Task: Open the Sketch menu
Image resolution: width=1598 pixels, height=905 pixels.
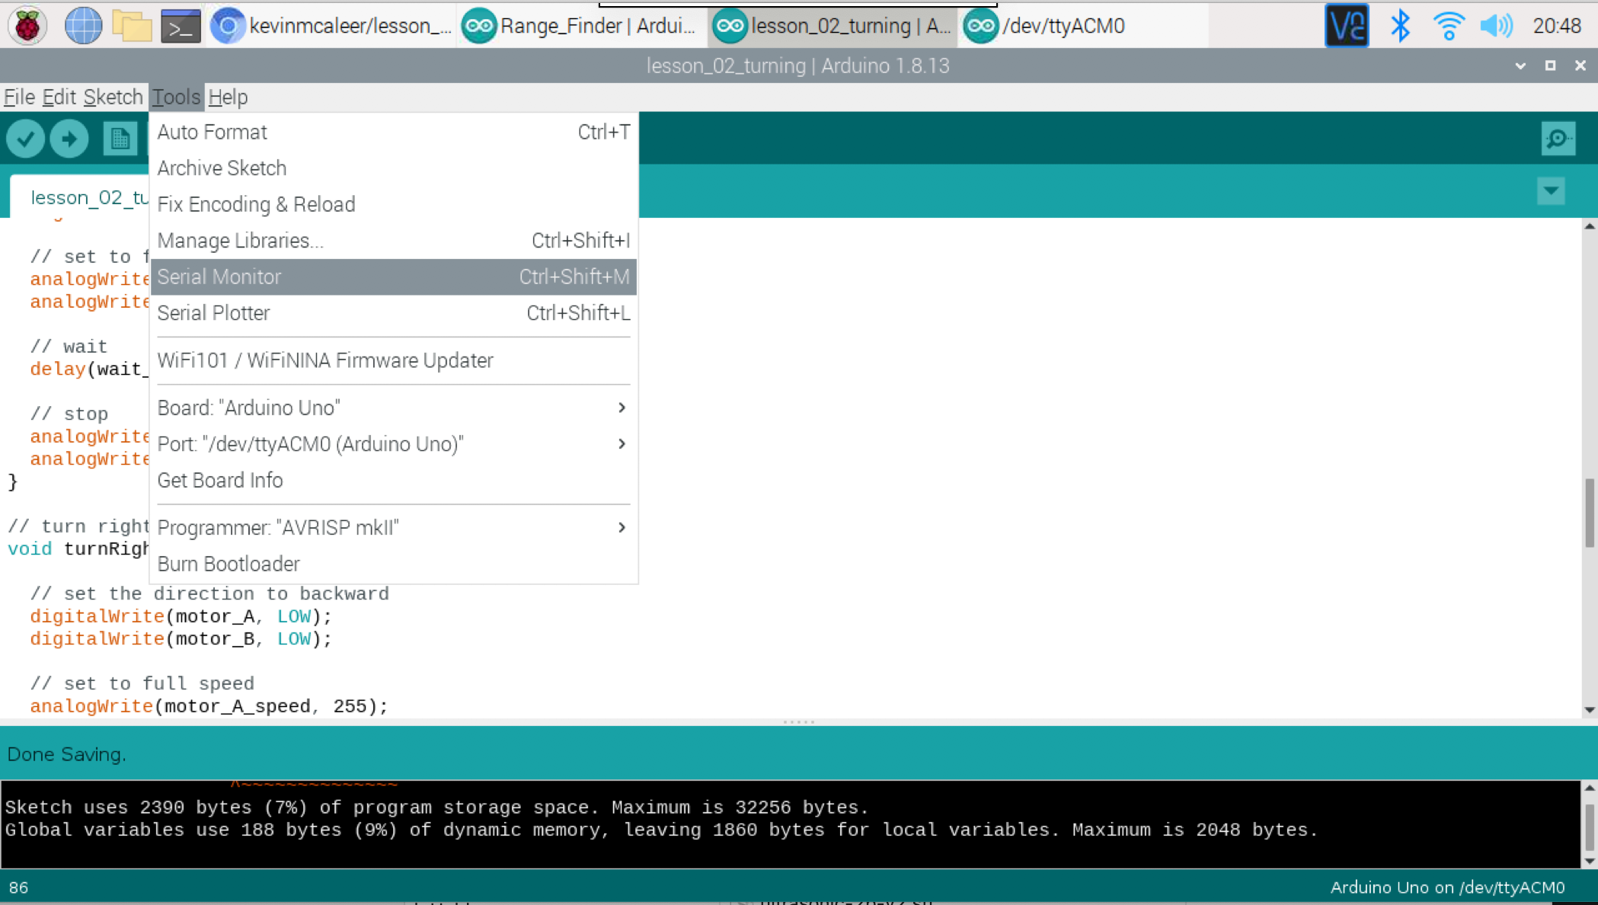Action: tap(113, 98)
